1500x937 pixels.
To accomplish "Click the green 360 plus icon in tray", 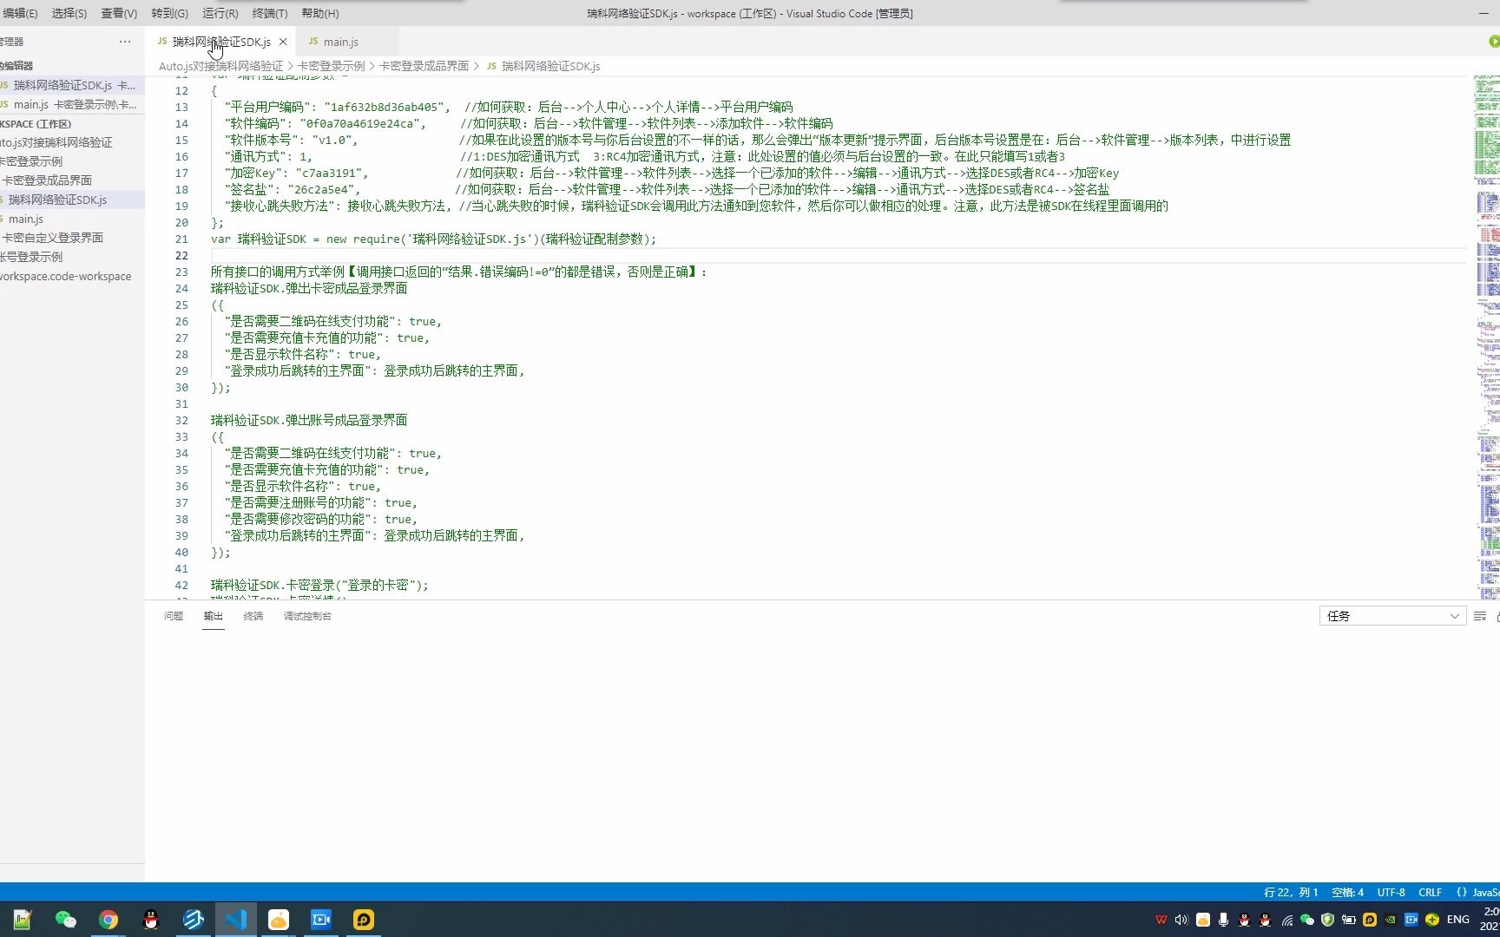I will pos(1432,920).
